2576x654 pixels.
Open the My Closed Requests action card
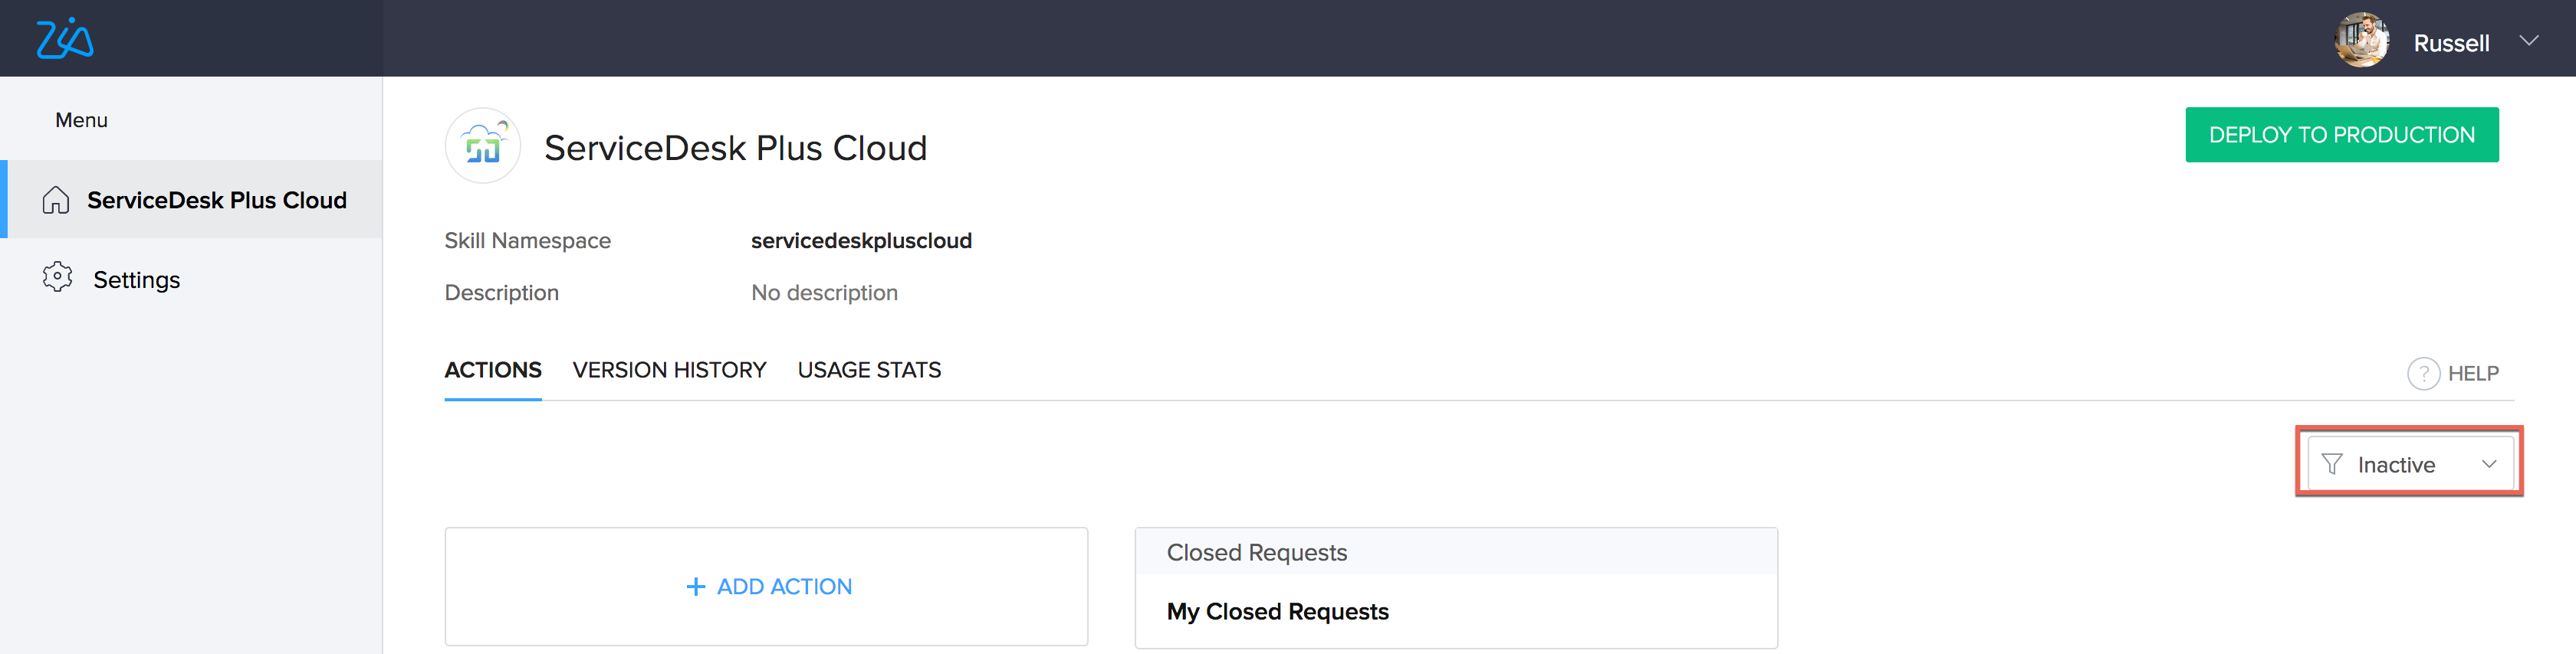point(1456,588)
